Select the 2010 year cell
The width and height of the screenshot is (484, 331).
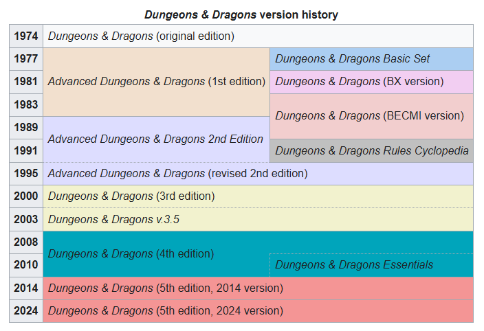point(26,265)
